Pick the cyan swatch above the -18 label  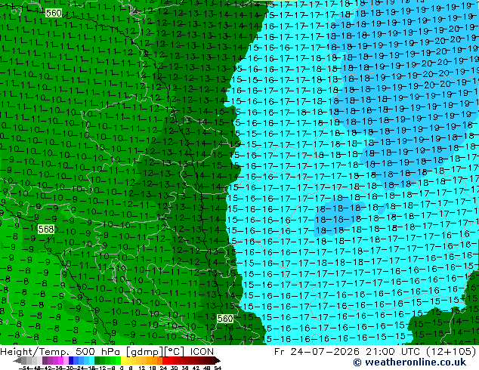point(91,361)
